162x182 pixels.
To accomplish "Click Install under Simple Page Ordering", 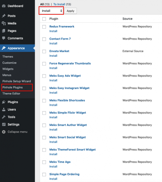I will tap(53, 179).
